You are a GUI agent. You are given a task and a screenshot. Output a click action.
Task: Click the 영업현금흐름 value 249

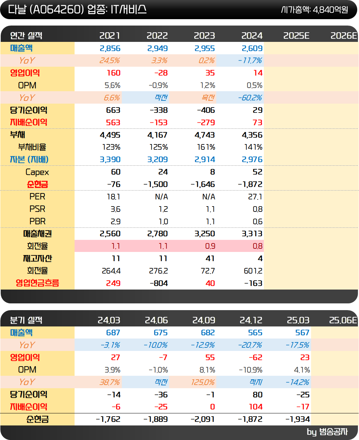pyautogui.click(x=113, y=283)
